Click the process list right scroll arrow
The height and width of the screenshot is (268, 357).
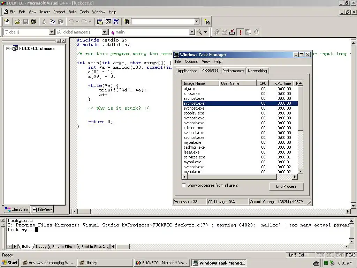295,177
